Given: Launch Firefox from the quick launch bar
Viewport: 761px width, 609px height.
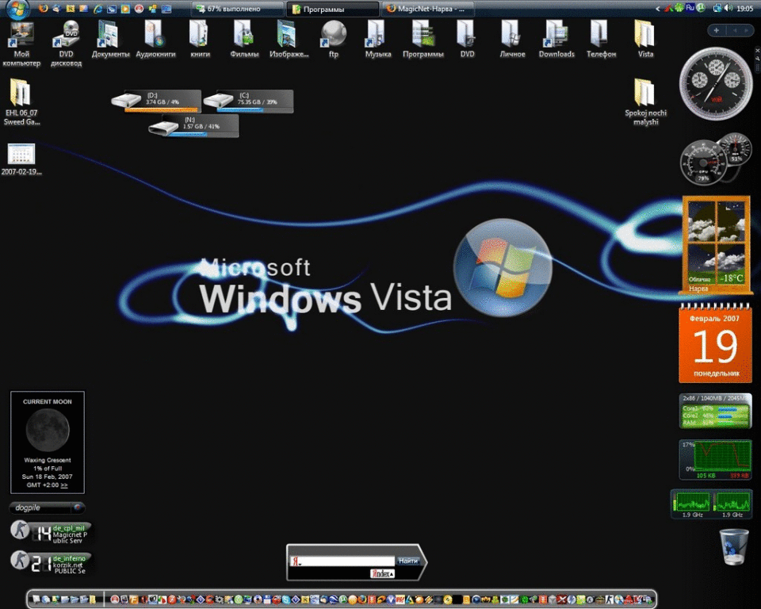Looking at the screenshot, I should [43, 8].
